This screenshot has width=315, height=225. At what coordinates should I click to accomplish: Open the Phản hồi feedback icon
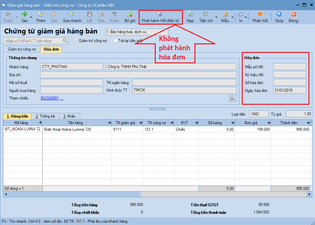pos(260,14)
